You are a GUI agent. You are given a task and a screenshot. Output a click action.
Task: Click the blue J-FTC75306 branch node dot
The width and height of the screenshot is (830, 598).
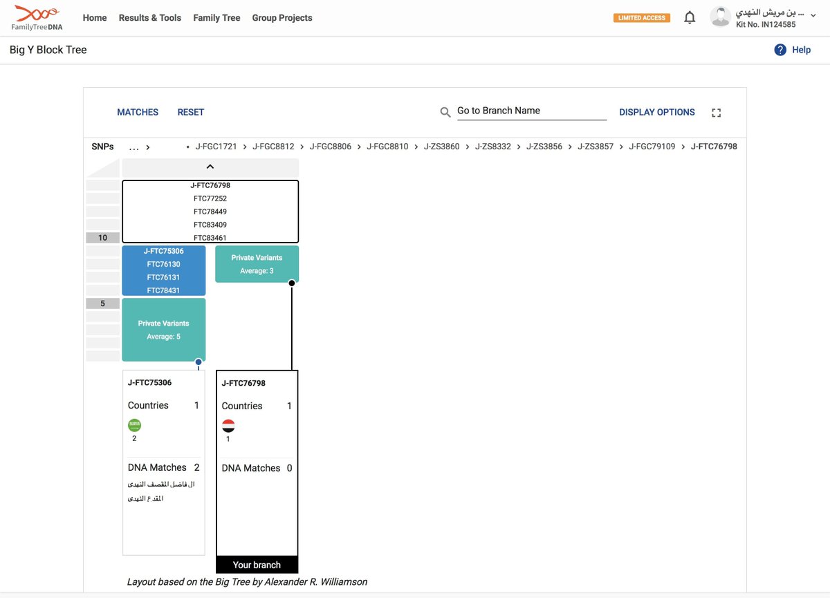click(199, 362)
